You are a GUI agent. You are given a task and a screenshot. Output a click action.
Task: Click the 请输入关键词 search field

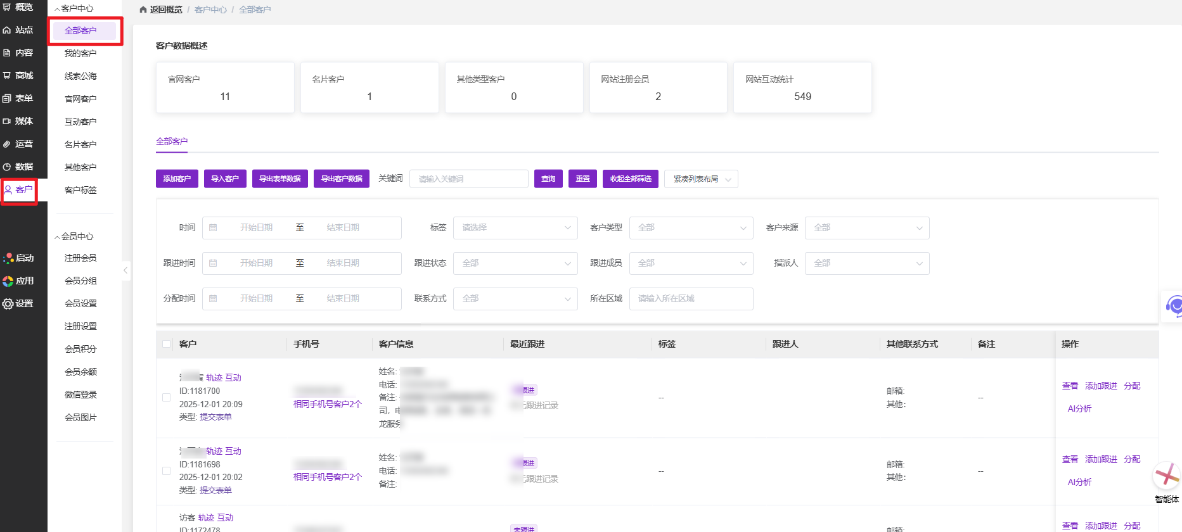468,179
